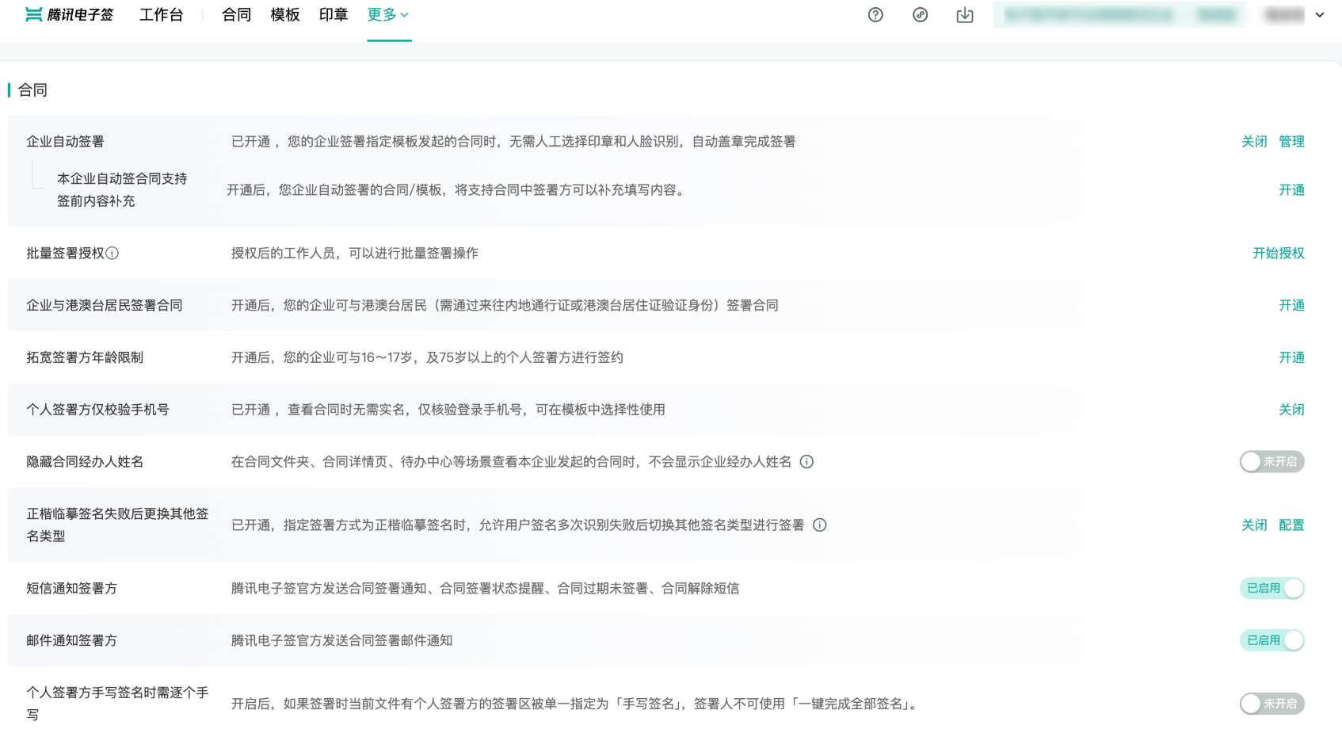Disable the 短信通知签署方 switch
1342x729 pixels.
pyautogui.click(x=1271, y=589)
